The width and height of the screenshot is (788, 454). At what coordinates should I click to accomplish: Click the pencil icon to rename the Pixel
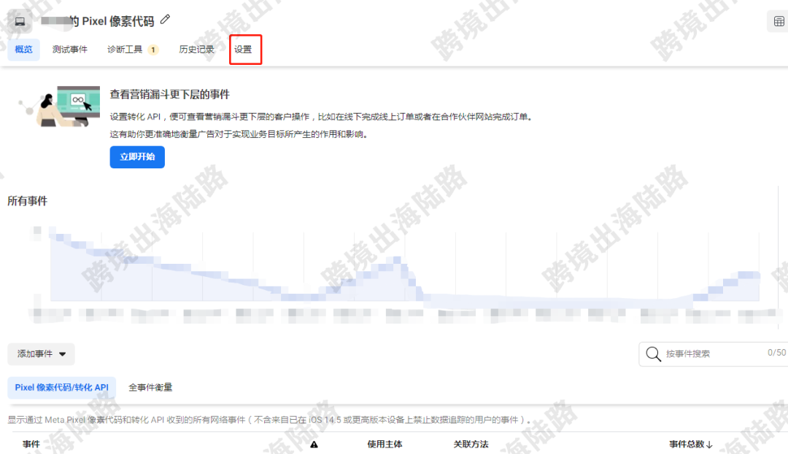(165, 21)
